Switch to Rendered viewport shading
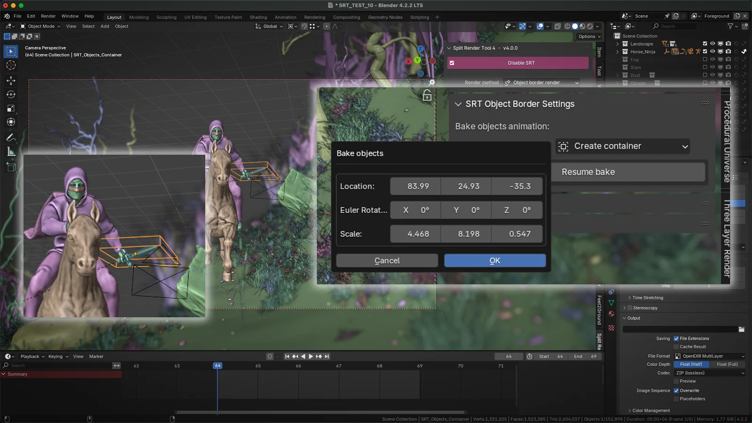The image size is (752, 423). click(590, 26)
